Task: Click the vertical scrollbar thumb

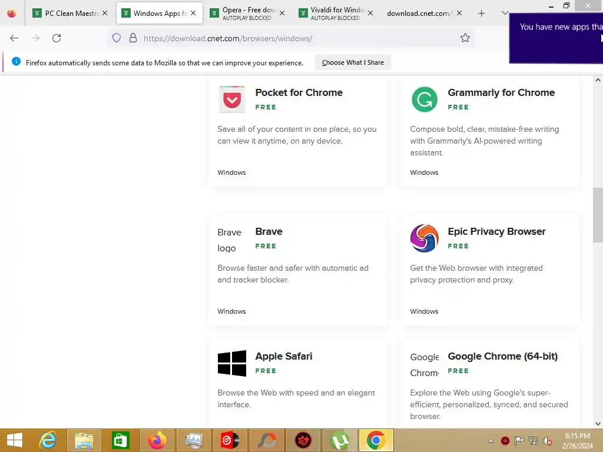Action: click(x=598, y=215)
